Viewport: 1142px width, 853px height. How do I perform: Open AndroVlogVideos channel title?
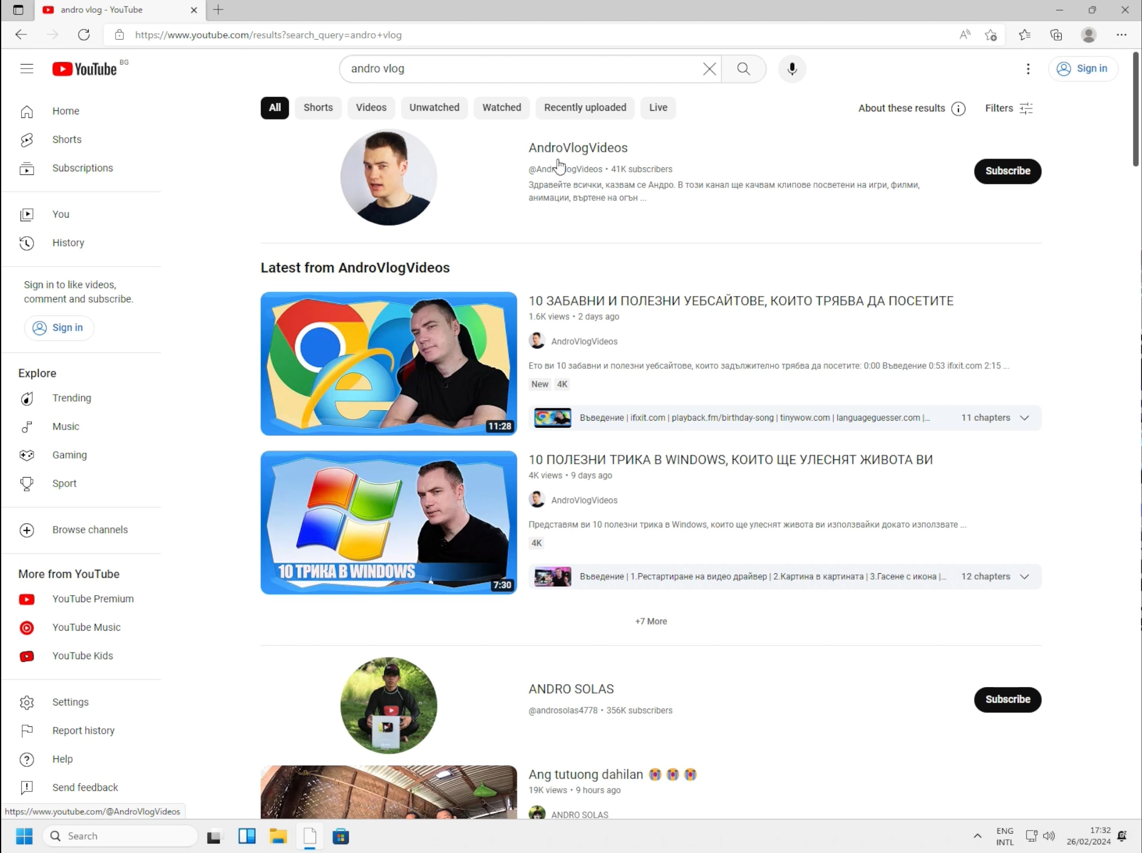coord(578,148)
